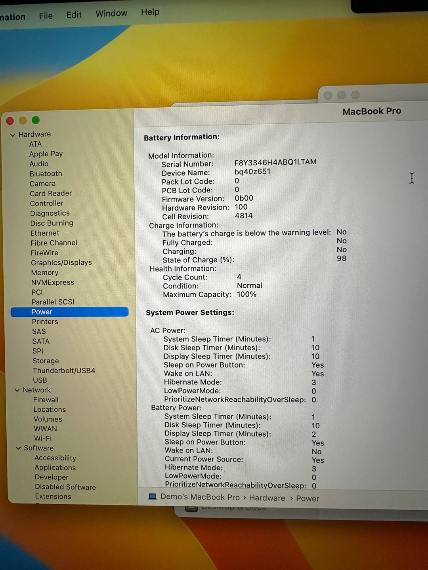
Task: Click the serial number F8Y3346H4ABQ1LTAM
Action: click(275, 162)
